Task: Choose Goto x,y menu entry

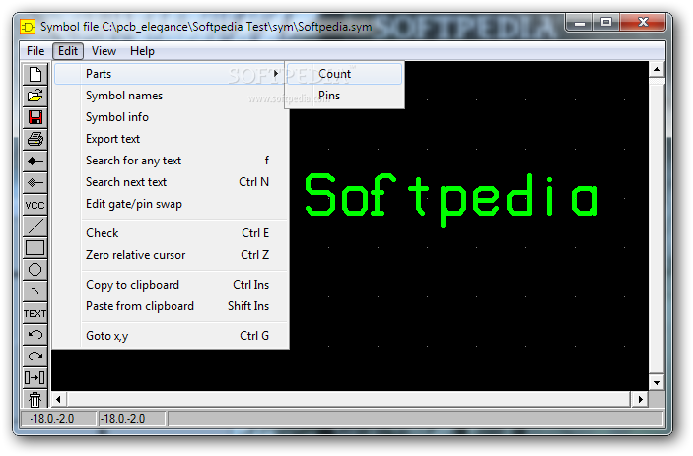Action: coord(171,336)
